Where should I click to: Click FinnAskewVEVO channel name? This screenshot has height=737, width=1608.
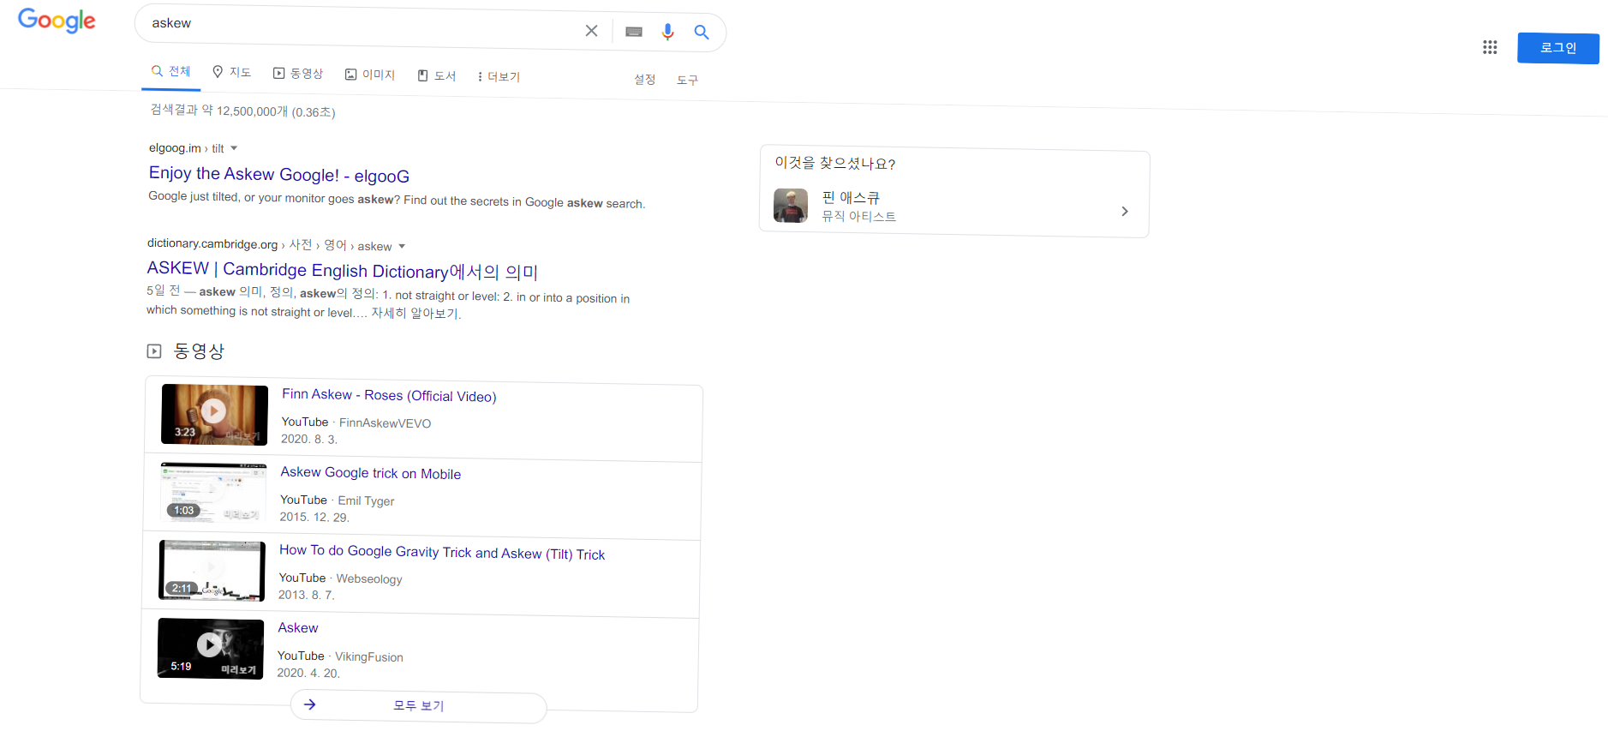386,423
